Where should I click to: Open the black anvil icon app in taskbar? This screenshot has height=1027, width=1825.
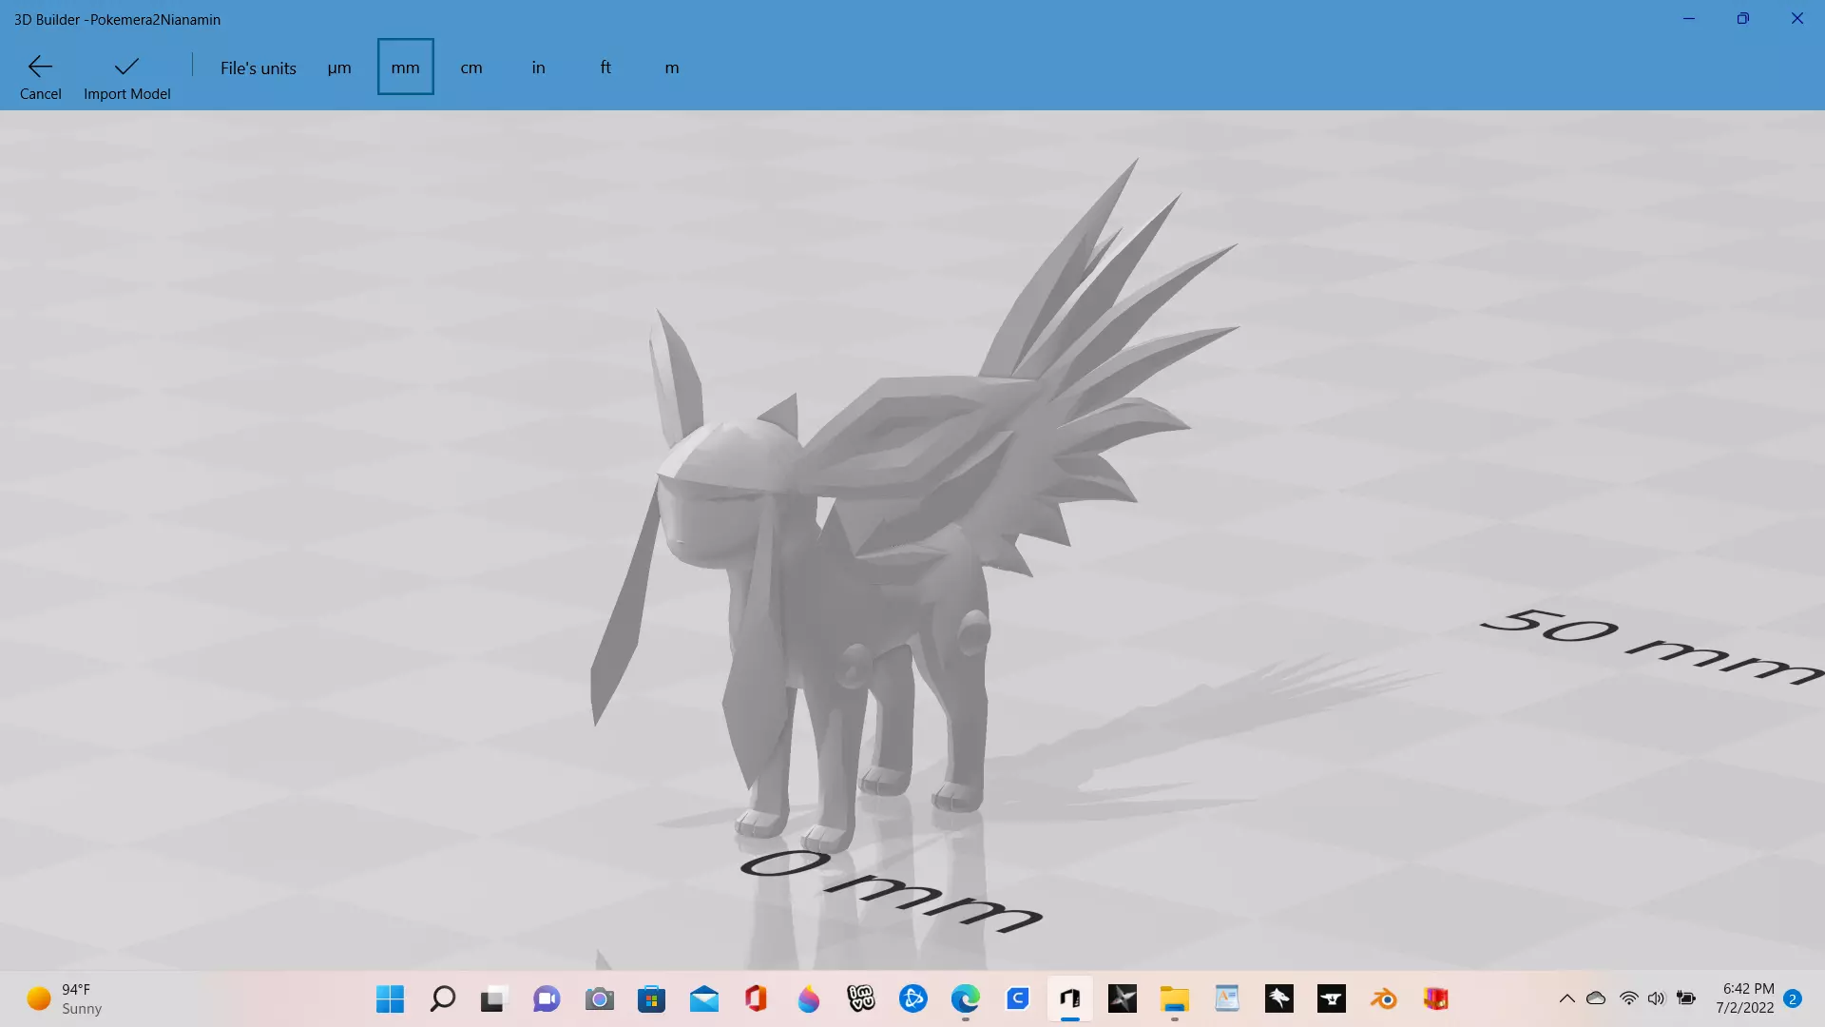tap(1332, 998)
